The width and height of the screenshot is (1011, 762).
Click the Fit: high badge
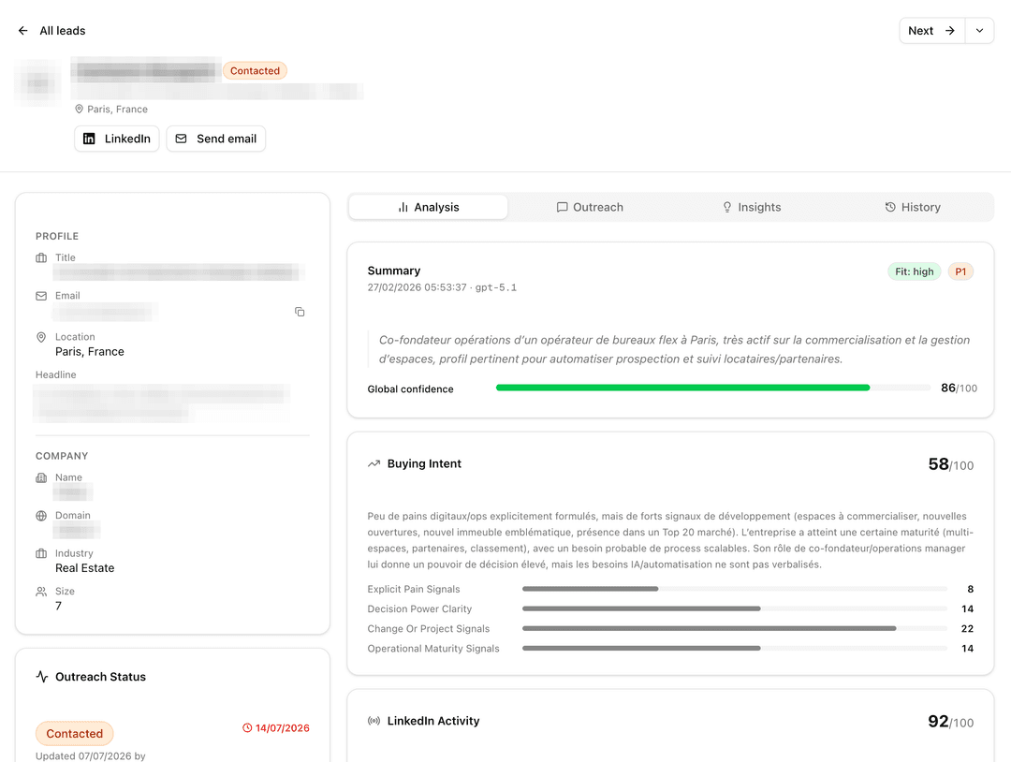coord(915,271)
